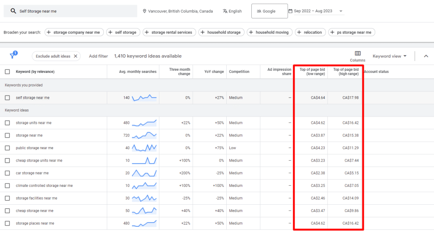Sort by YoY change column
The height and width of the screenshot is (231, 434).
tap(214, 72)
